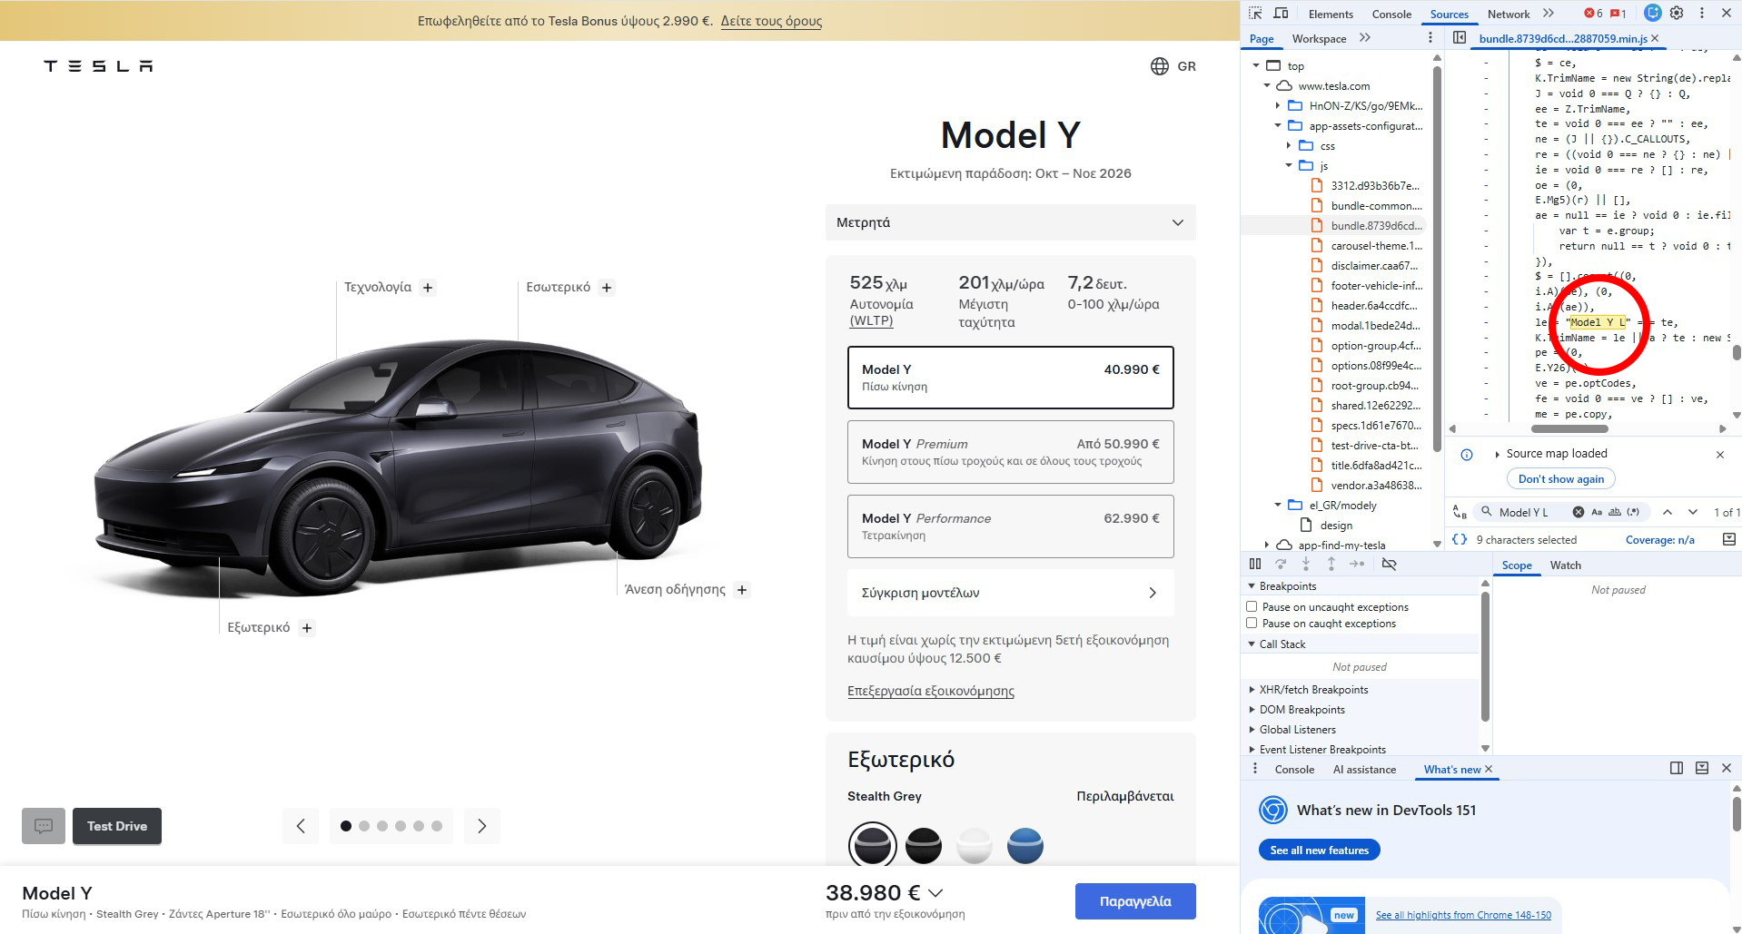The width and height of the screenshot is (1742, 934).
Task: Click the step over debugger icon
Action: pyautogui.click(x=1281, y=564)
